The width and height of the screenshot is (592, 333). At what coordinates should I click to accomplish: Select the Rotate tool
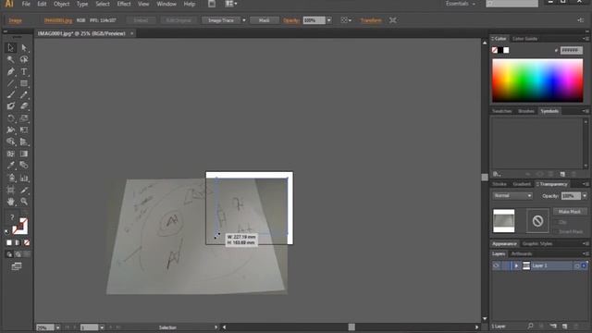[10, 118]
